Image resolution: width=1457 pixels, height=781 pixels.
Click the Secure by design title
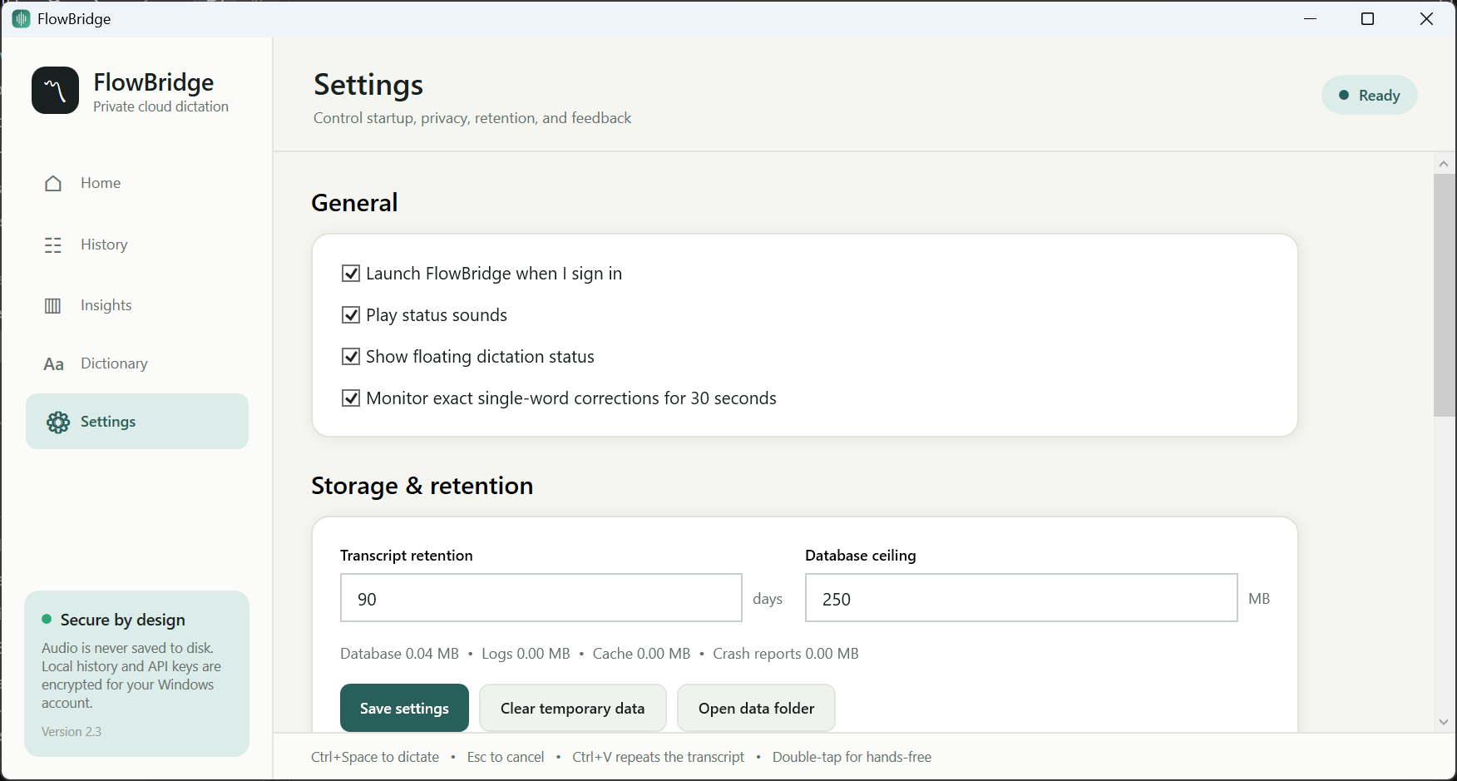(123, 620)
